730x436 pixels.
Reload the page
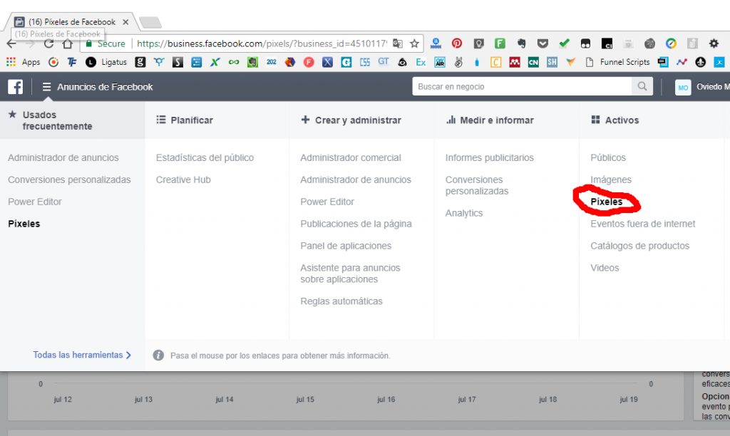click(48, 43)
